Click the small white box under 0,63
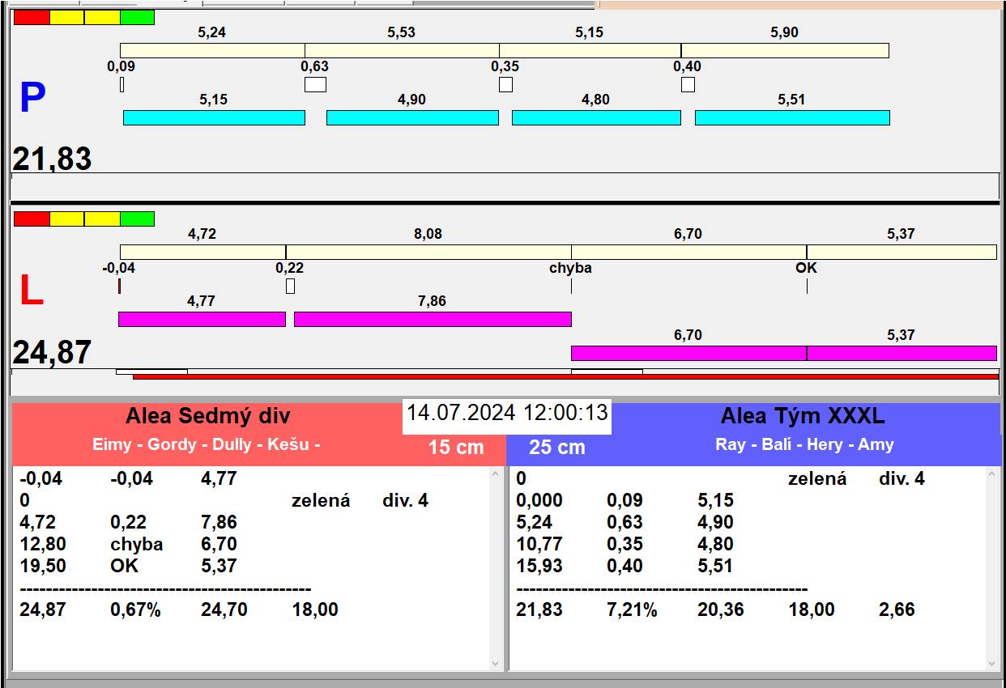1006x688 pixels. click(x=315, y=84)
